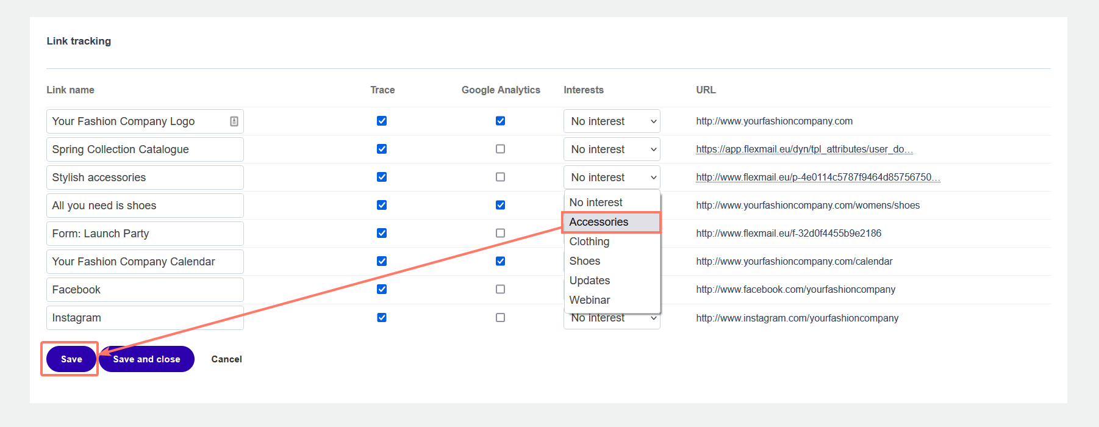Cancel the link tracking changes
This screenshot has width=1099, height=427.
(x=226, y=359)
